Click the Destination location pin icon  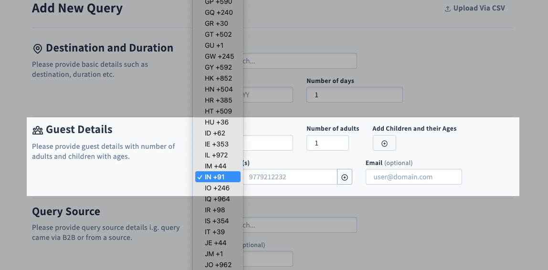pos(38,49)
